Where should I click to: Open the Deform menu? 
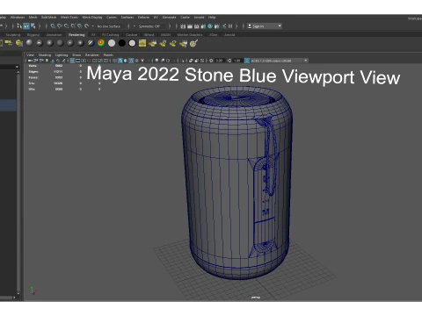[143, 18]
